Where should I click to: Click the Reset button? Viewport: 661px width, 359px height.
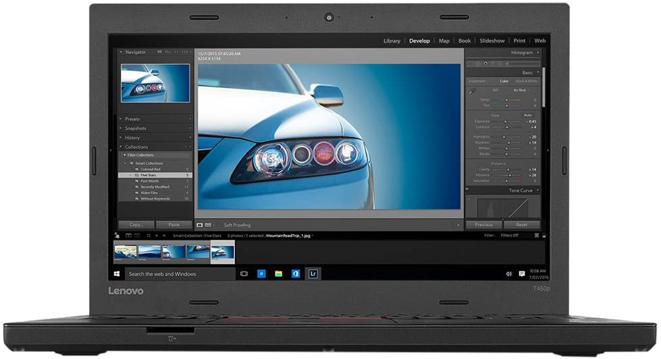pyautogui.click(x=521, y=225)
